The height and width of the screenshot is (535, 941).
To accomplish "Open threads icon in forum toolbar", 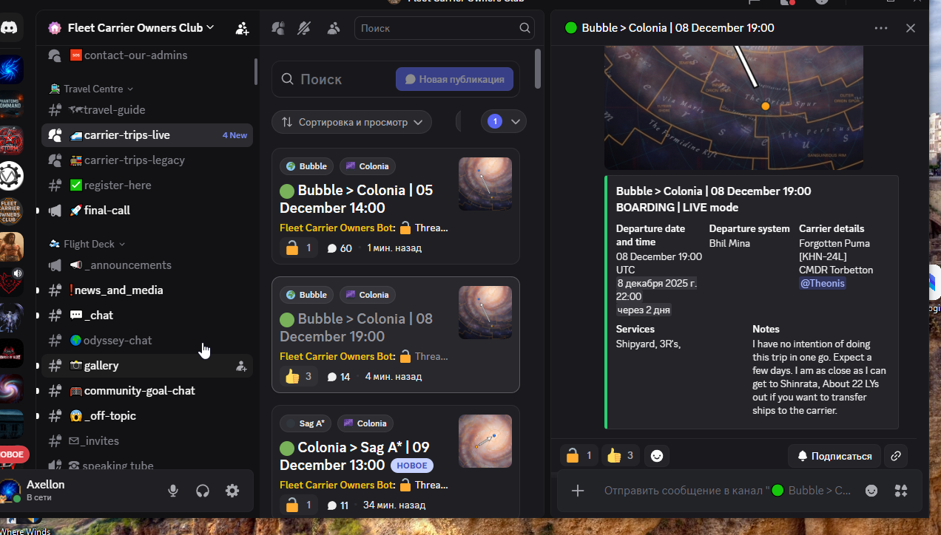I will [278, 28].
